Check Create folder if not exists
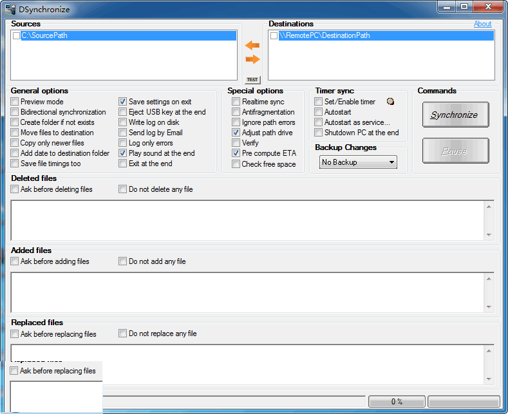This screenshot has width=508, height=414. pyautogui.click(x=15, y=122)
